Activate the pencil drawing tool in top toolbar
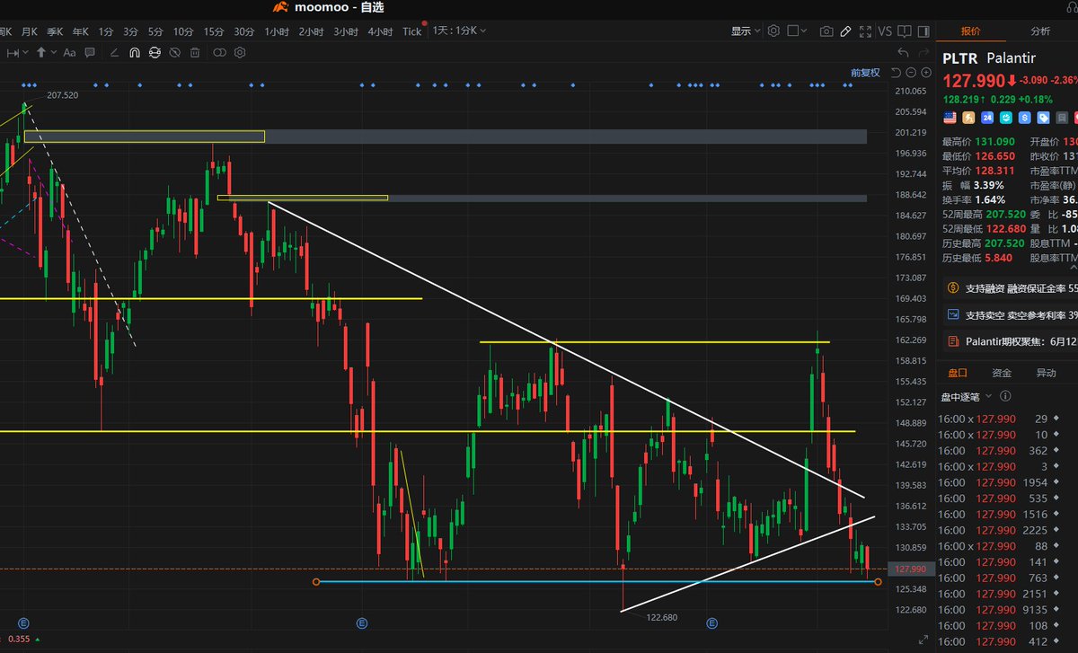The image size is (1078, 653). (845, 31)
